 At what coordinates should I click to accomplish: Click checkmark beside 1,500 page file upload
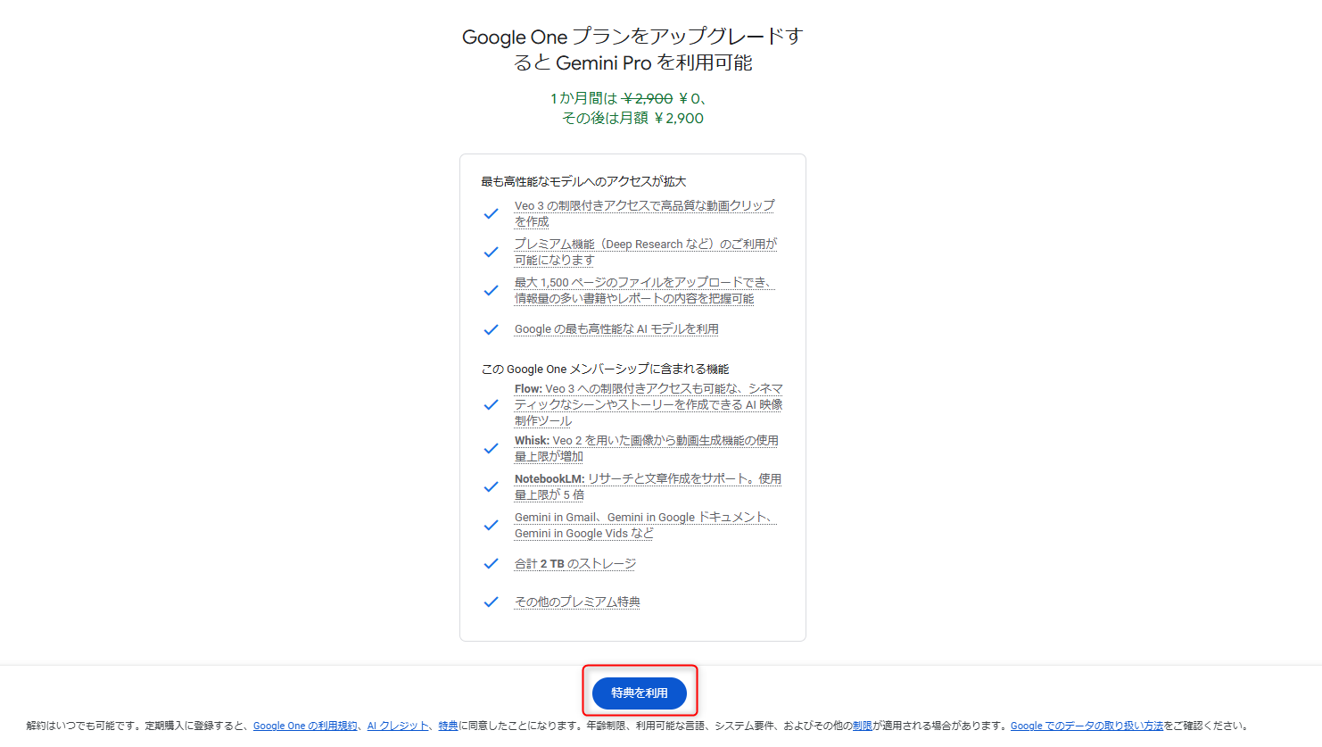[491, 291]
